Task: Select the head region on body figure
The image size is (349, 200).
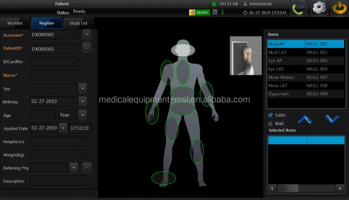Action: pos(183,50)
